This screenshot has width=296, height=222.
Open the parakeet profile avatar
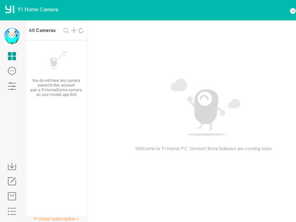click(x=12, y=36)
